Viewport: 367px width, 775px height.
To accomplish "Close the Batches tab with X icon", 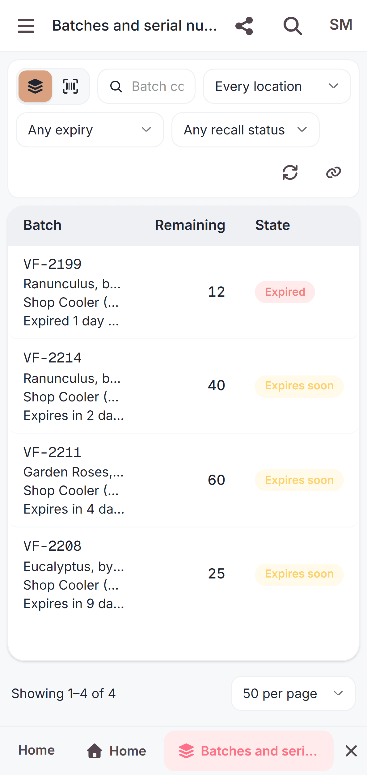I will pos(351,751).
